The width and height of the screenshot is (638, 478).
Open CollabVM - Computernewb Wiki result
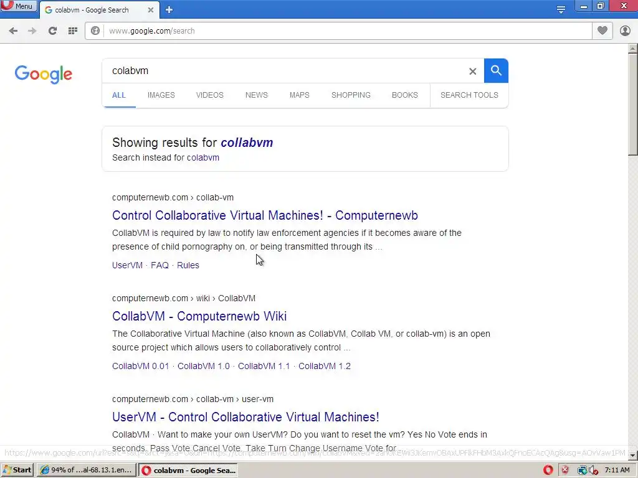pyautogui.click(x=199, y=316)
